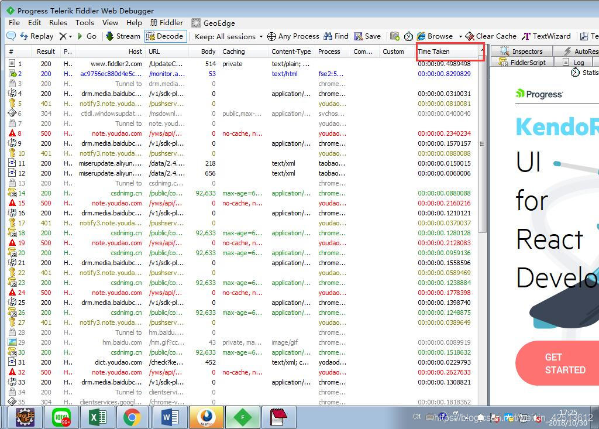This screenshot has height=429, width=599.
Task: Open the Find sessions tool
Action: coord(336,36)
